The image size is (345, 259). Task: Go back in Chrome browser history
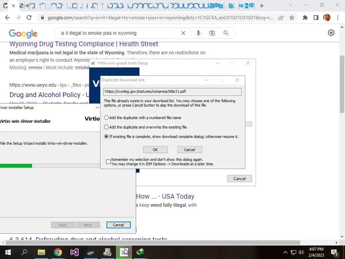(7, 18)
